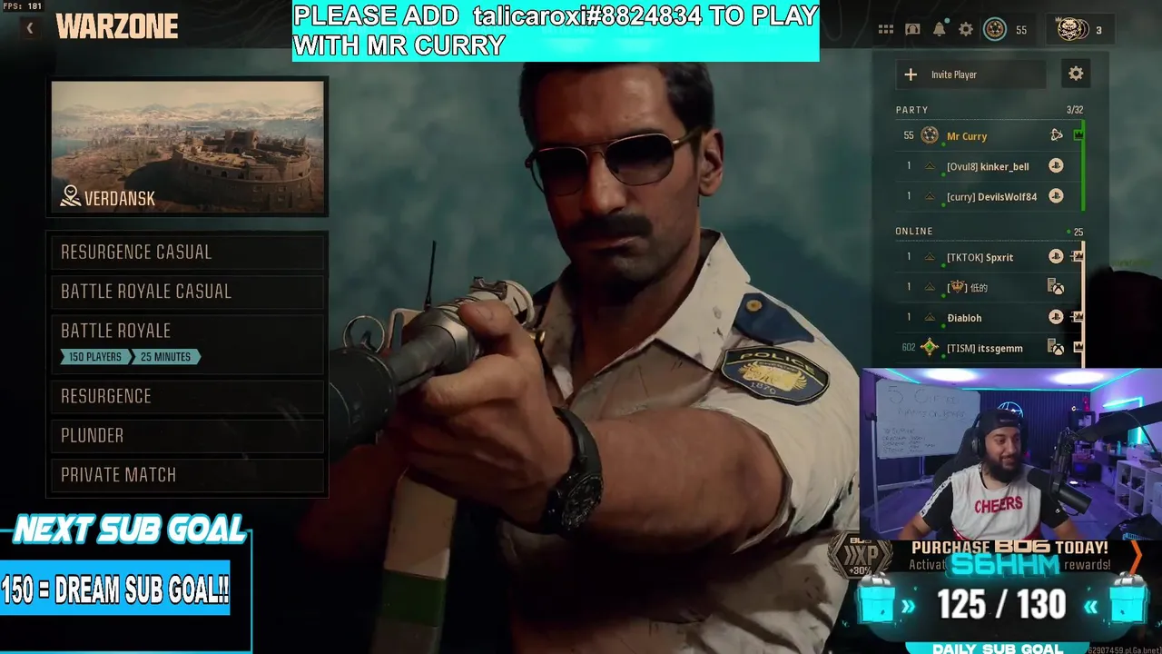This screenshot has width=1162, height=654.
Task: Click the ONLINE section header
Action: (x=914, y=231)
